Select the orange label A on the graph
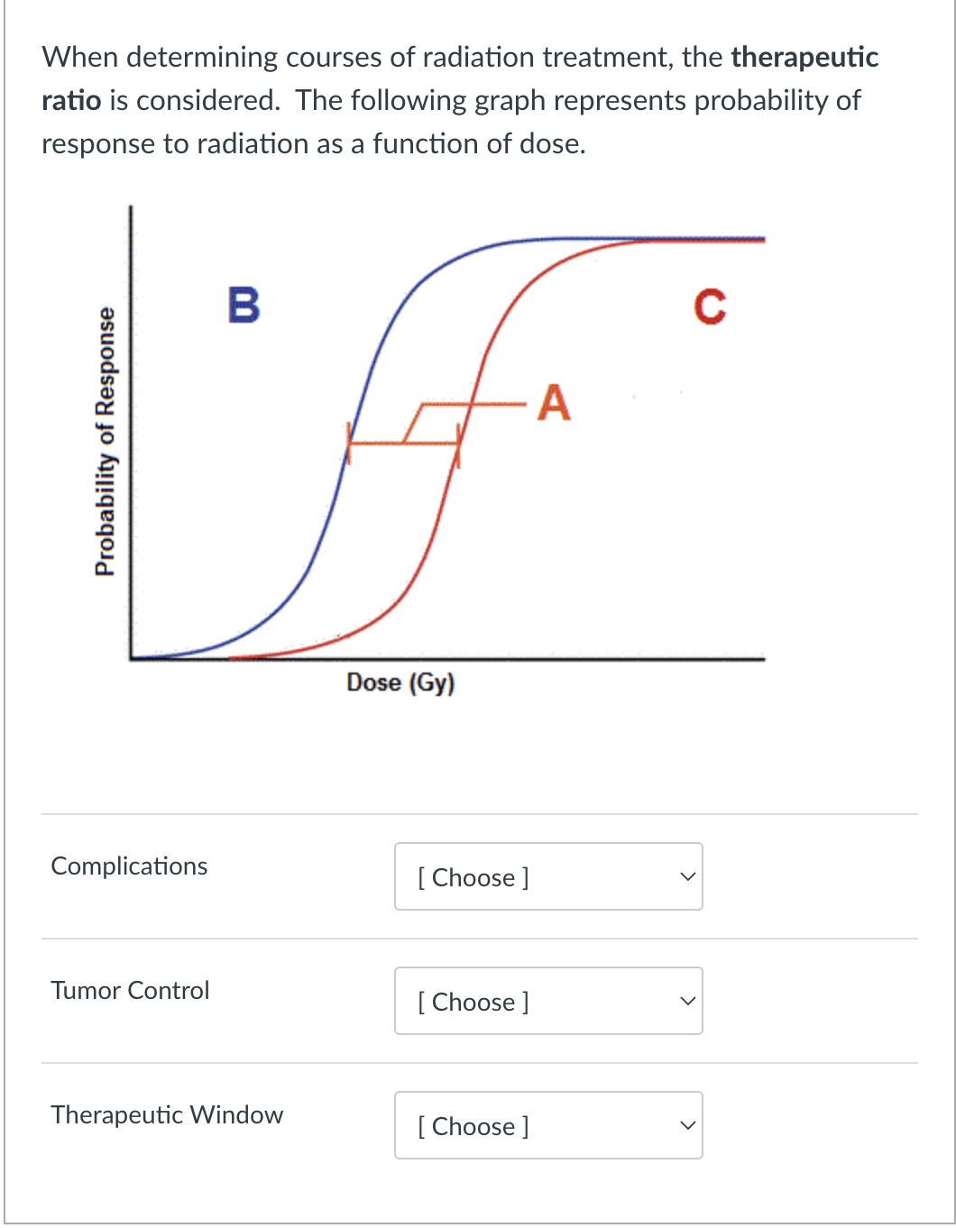The height and width of the screenshot is (1228, 956). pyautogui.click(x=553, y=403)
